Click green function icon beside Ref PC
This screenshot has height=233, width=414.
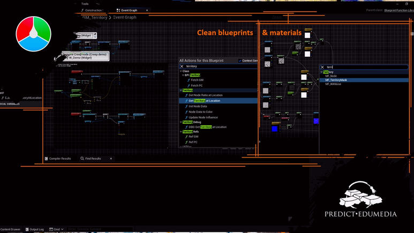(186, 142)
